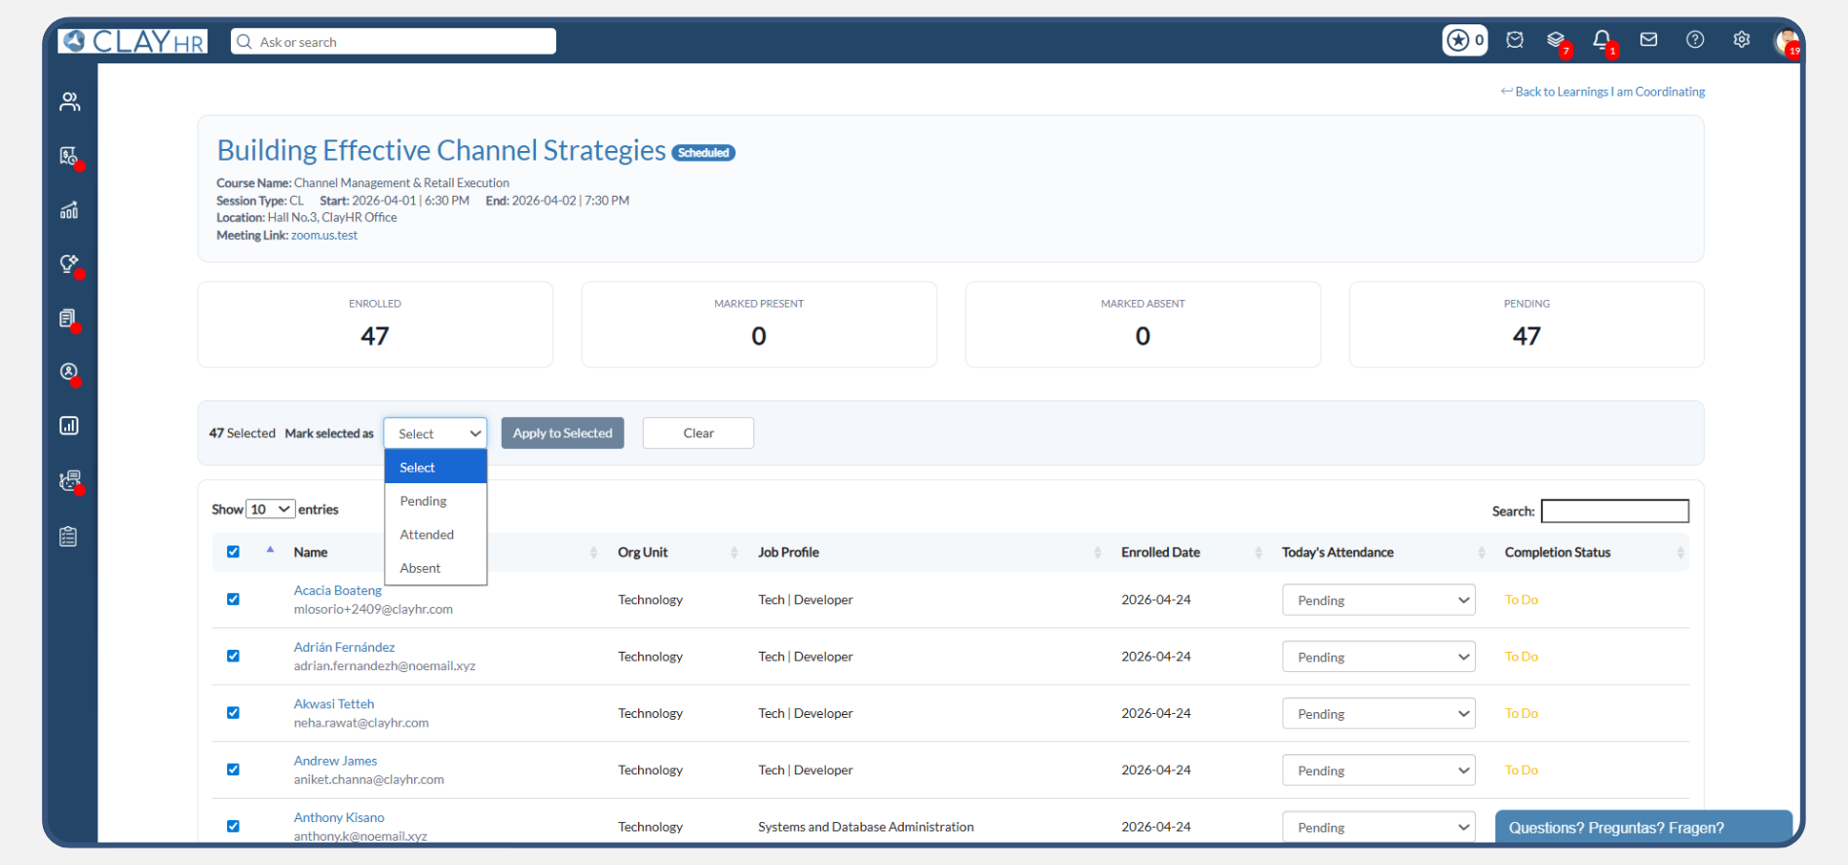Uncheck Akwasi Tetteh's row checkbox
The height and width of the screenshot is (865, 1848).
[233, 712]
